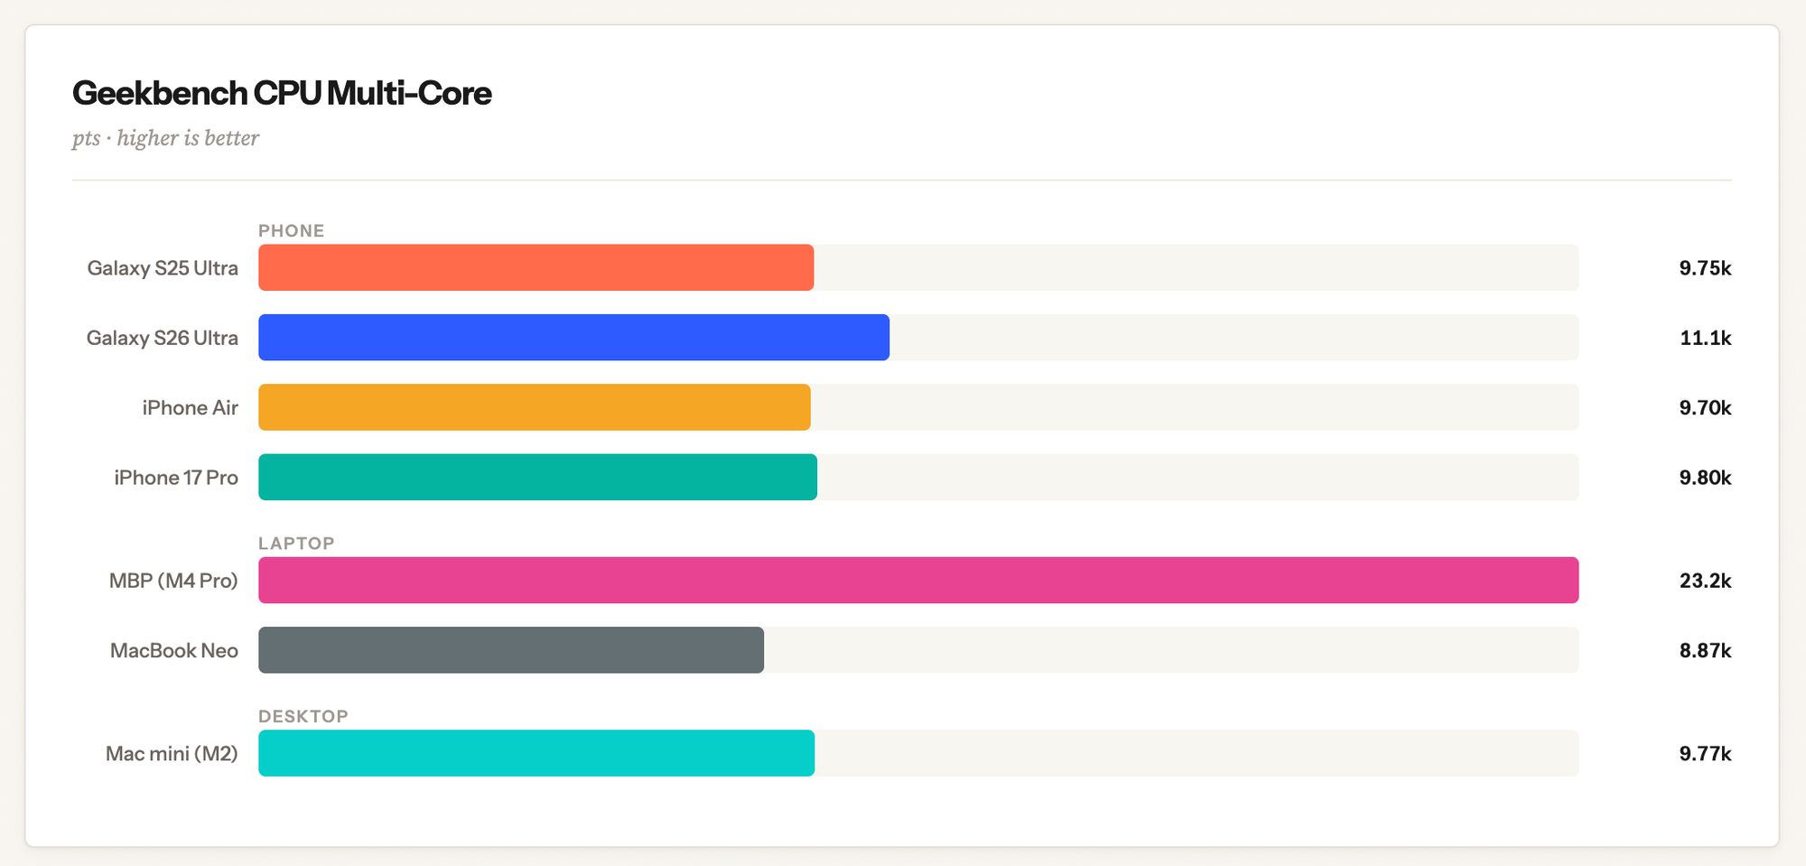Click the orange-red Galaxy S25 Ultra bar
Screen dimensions: 1806x866
click(535, 267)
